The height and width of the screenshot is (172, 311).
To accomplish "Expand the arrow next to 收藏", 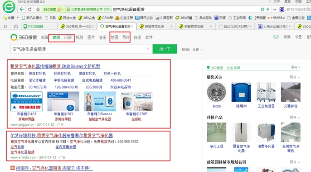I will tap(18, 18).
